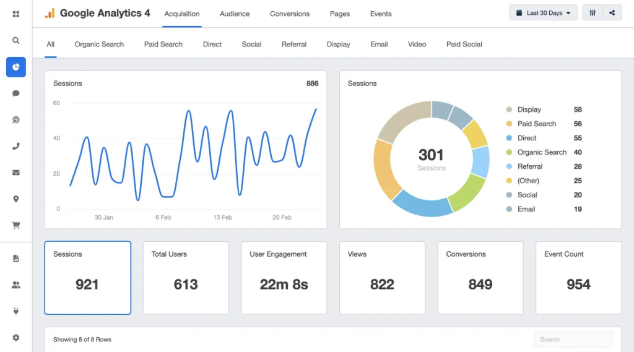634x352 pixels.
Task: Switch to the Acquisition tab
Action: pos(182,14)
